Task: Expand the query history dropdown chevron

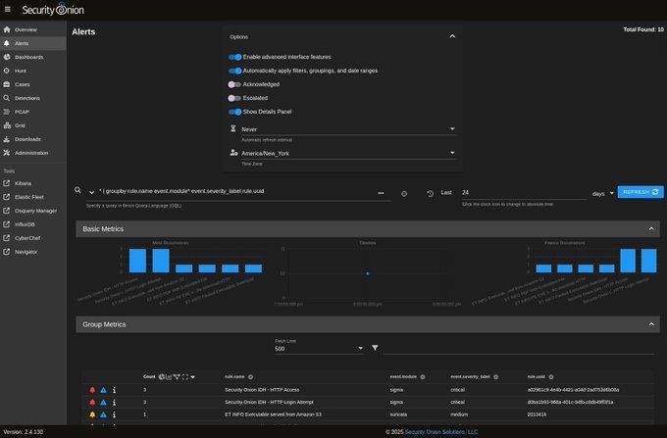Action: point(91,192)
